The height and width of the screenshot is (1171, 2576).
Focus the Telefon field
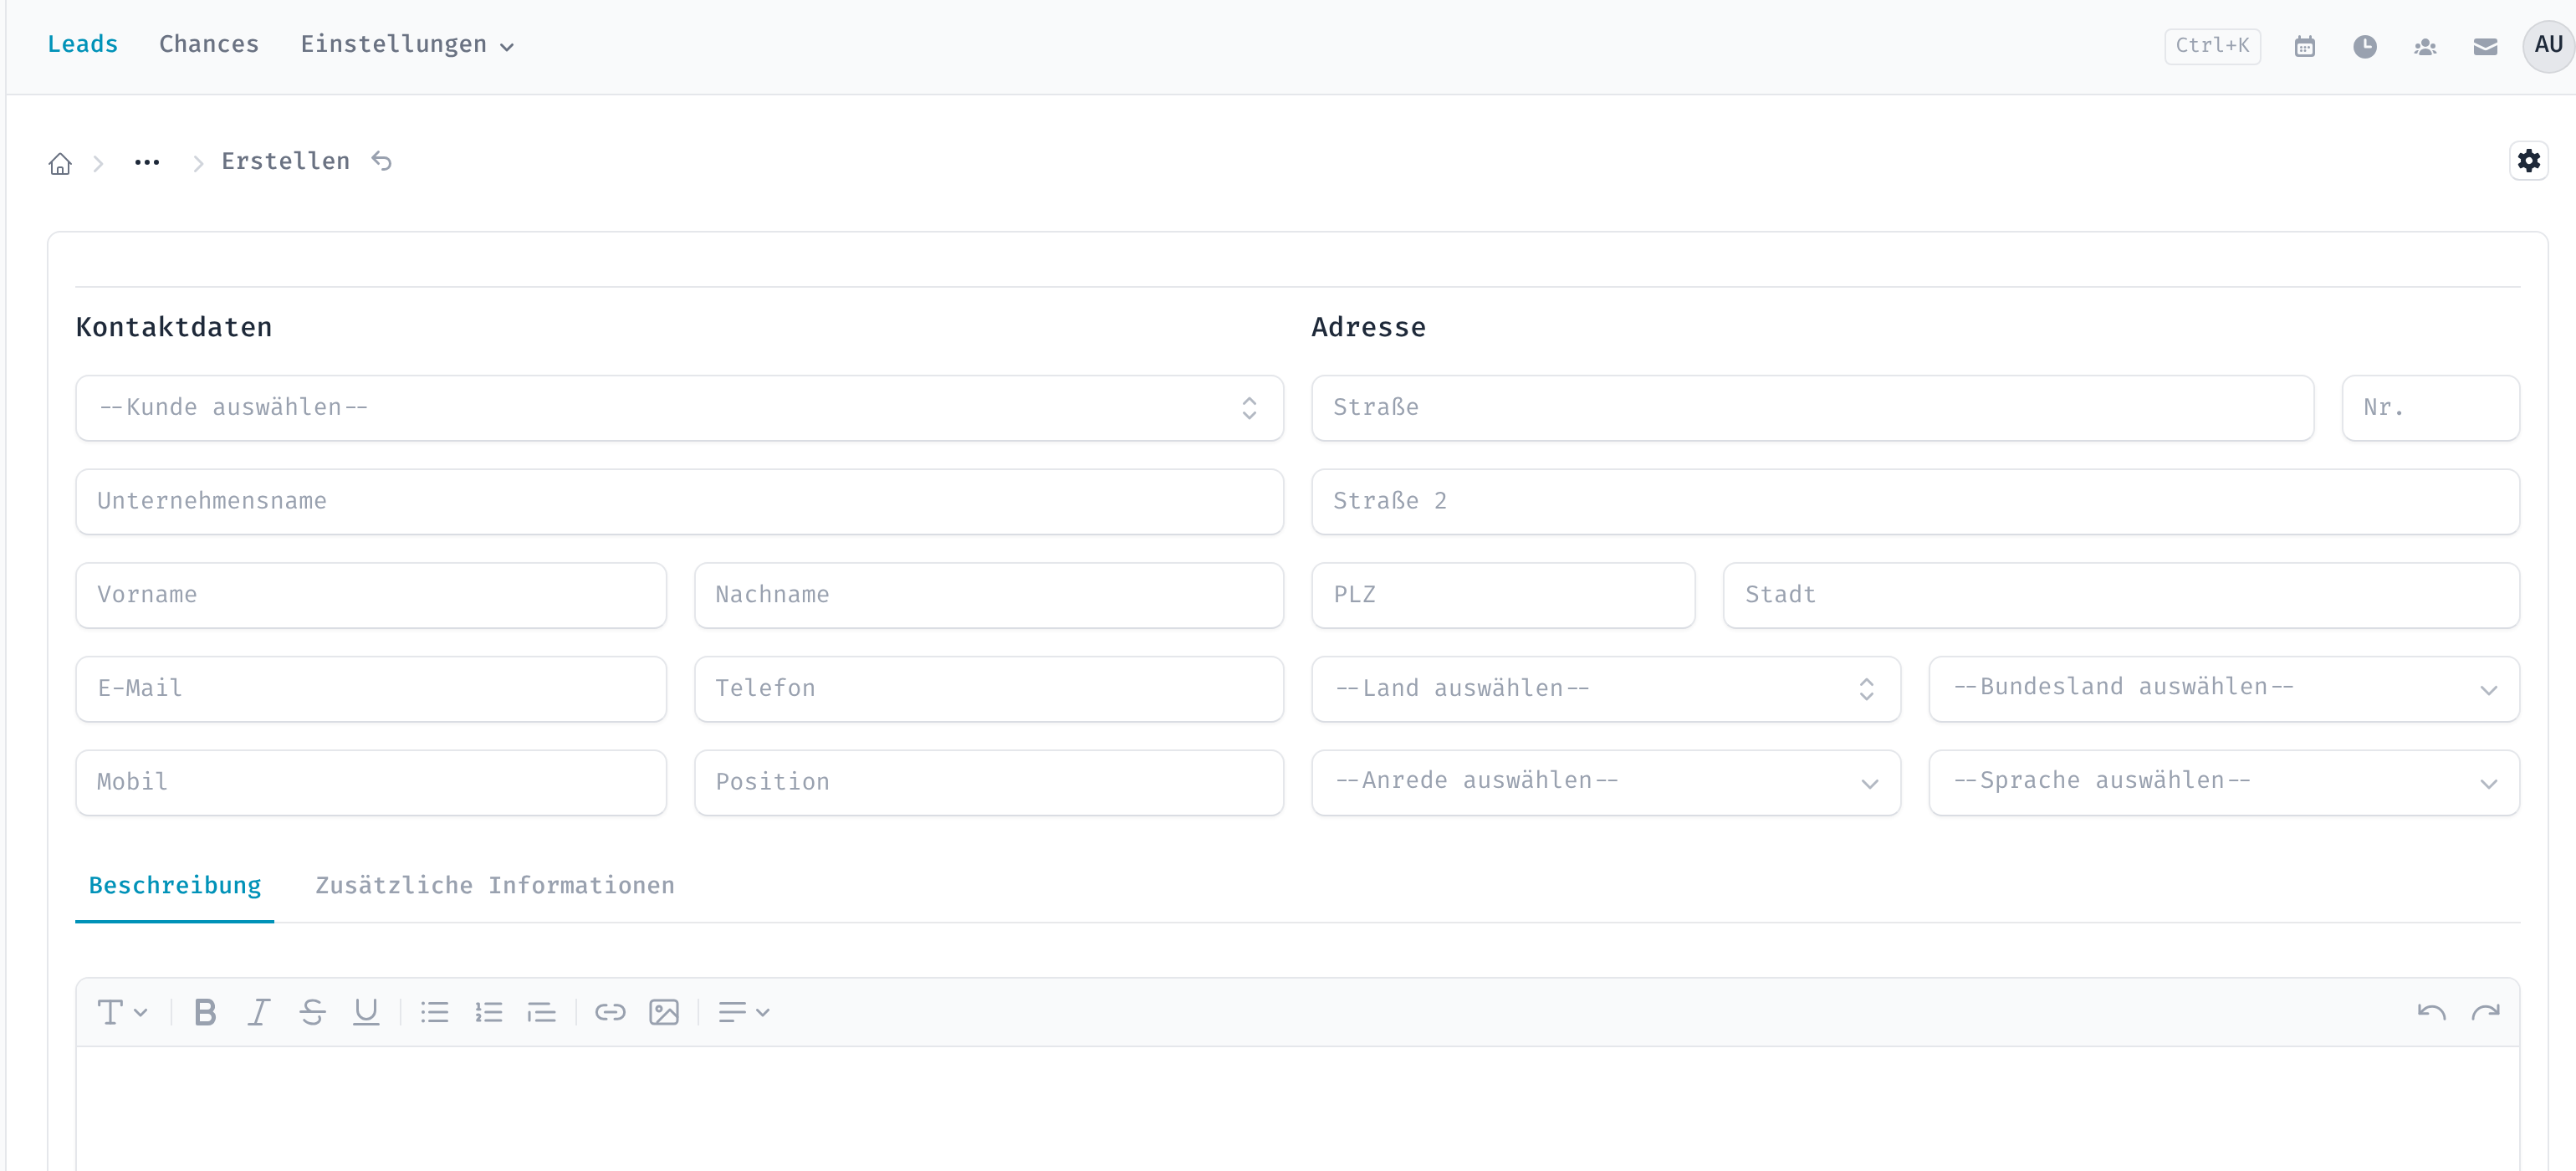[988, 689]
